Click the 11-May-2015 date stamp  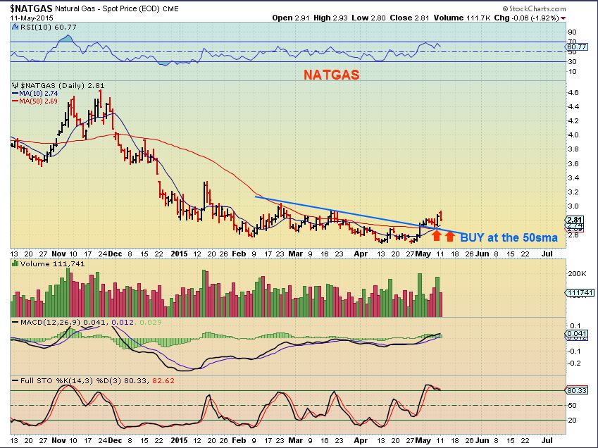[32, 18]
